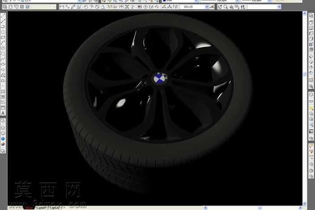The height and width of the screenshot is (210, 315).
Task: Select the Polyline draw tool
Action: [3, 27]
